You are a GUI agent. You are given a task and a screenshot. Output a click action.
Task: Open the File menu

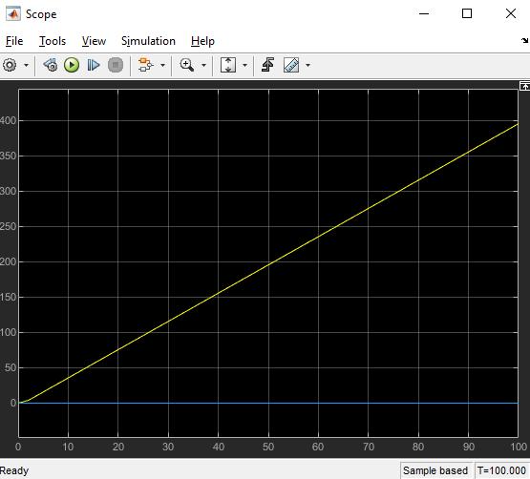14,41
